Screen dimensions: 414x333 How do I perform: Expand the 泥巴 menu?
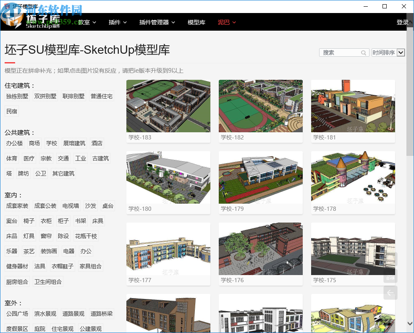tap(227, 22)
